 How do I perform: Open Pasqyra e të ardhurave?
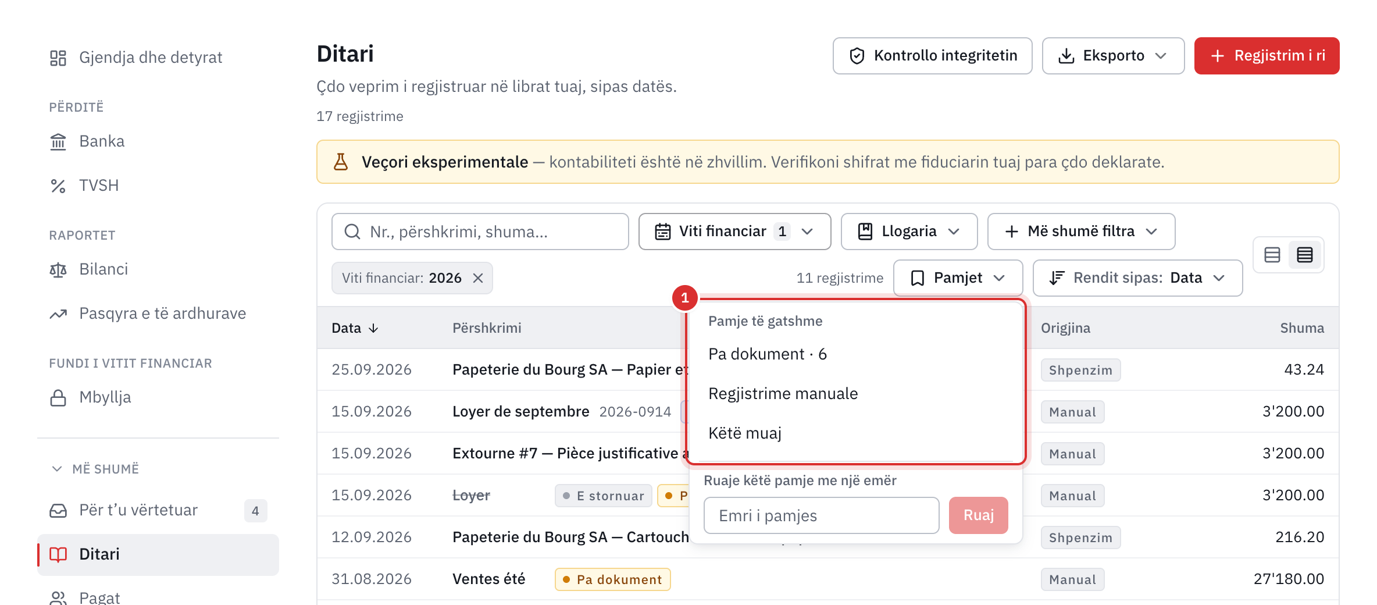pyautogui.click(x=158, y=314)
